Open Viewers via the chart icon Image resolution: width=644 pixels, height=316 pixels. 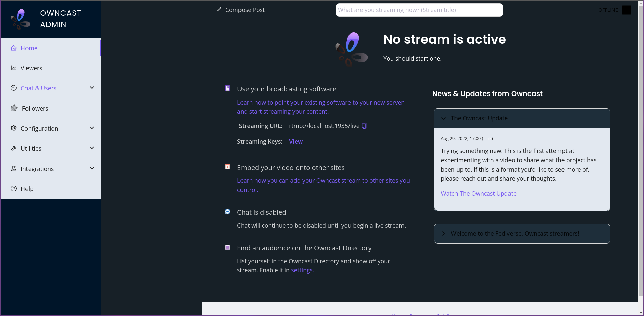[x=13, y=68]
